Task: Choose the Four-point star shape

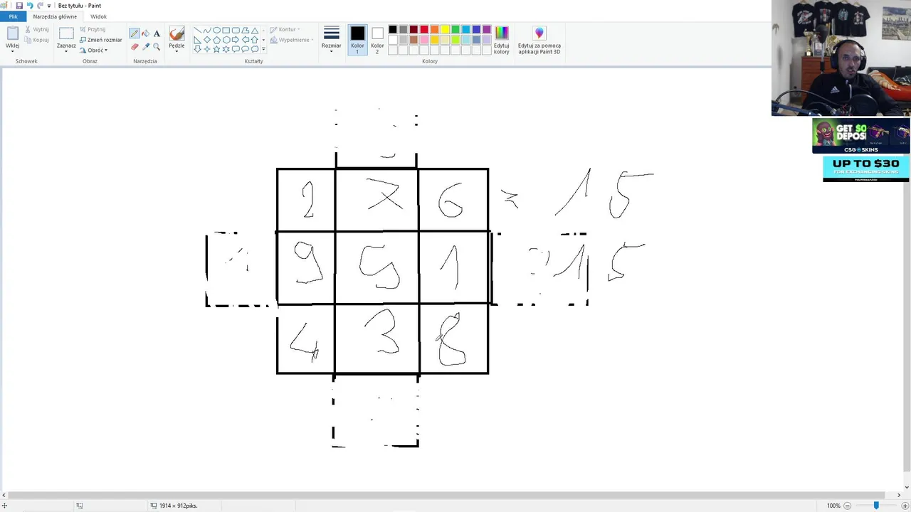Action: coord(207,49)
